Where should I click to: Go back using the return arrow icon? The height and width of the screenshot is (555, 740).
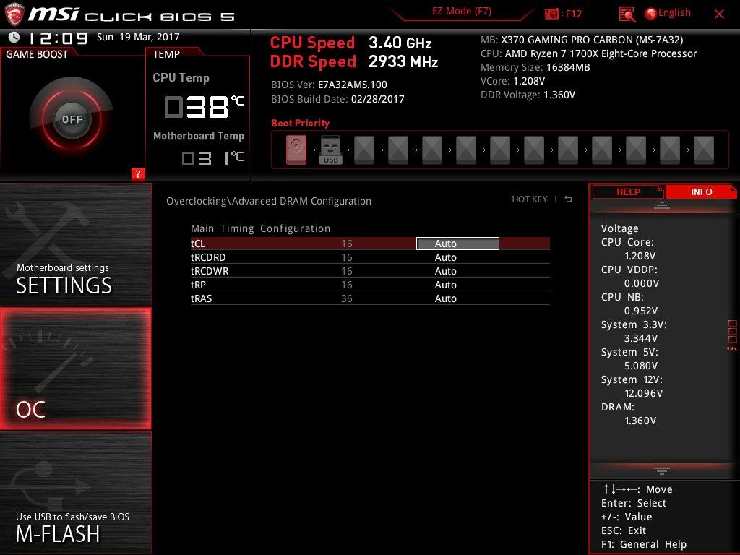pos(569,199)
